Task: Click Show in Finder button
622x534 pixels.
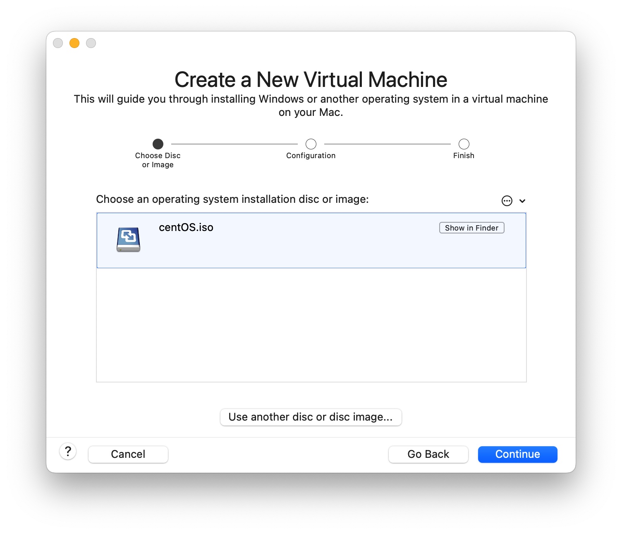Action: tap(471, 228)
